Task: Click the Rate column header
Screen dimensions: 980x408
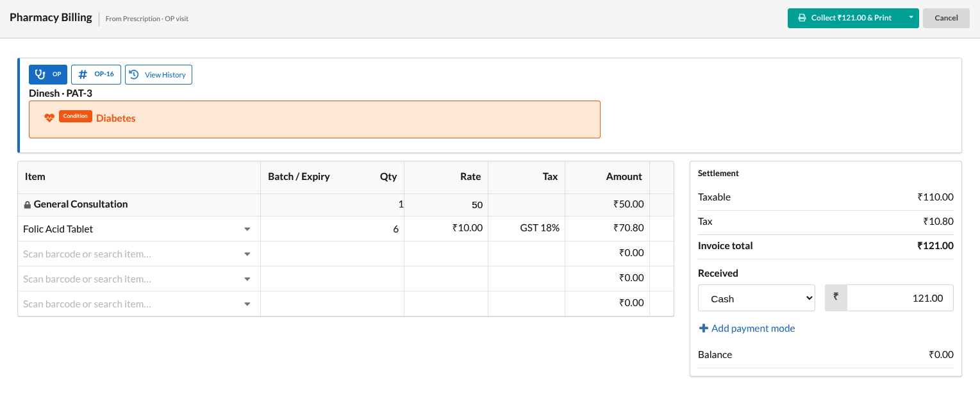Action: click(x=470, y=177)
